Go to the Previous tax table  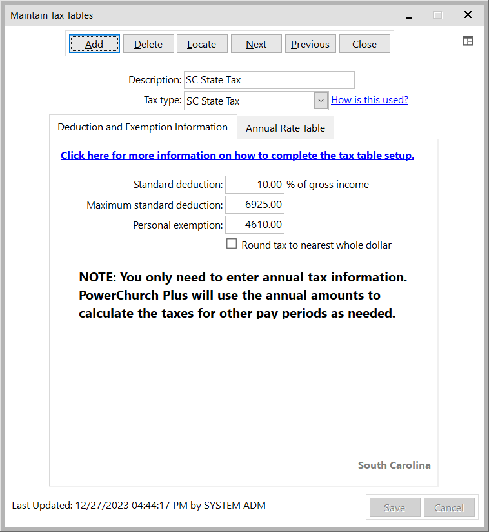coord(310,44)
